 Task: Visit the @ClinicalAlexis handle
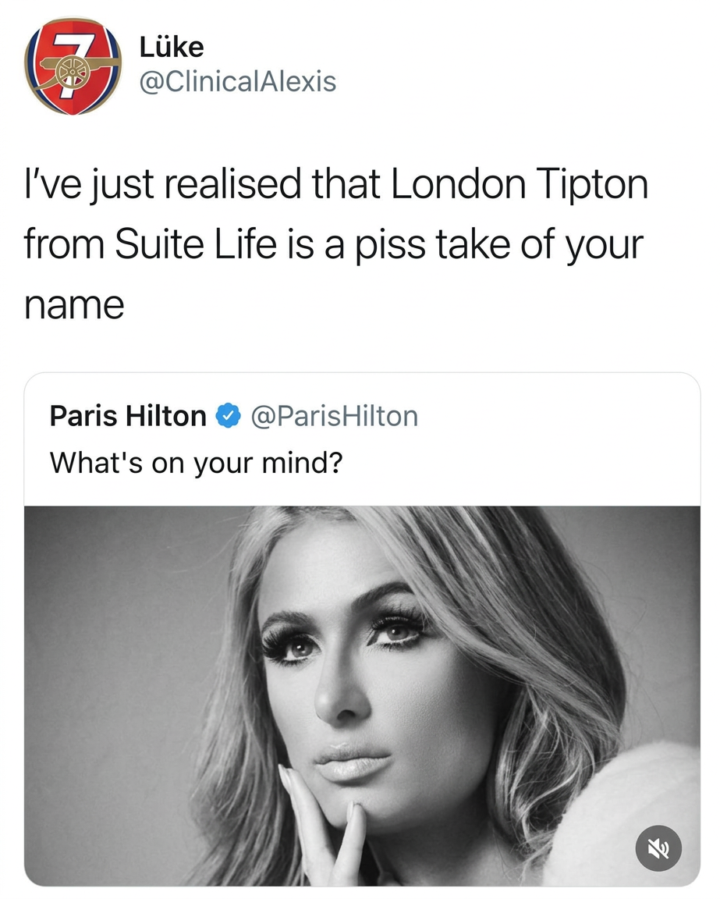point(238,80)
